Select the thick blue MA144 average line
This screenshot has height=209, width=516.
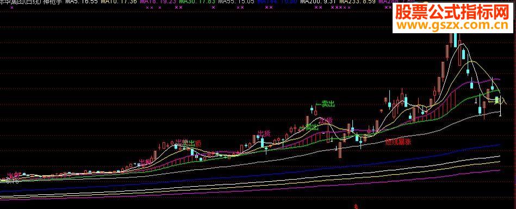pyautogui.click(x=250, y=175)
